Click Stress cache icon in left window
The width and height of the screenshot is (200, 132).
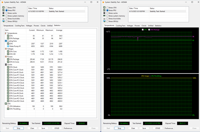coord(3,13)
